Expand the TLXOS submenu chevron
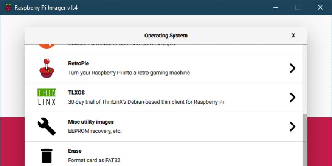The height and width of the screenshot is (166, 332). 293,98
